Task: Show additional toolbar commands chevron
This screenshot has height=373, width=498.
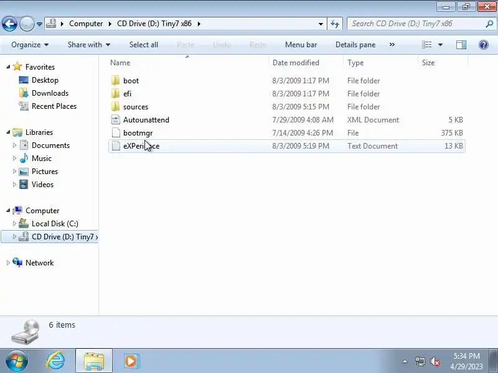Action: click(392, 45)
